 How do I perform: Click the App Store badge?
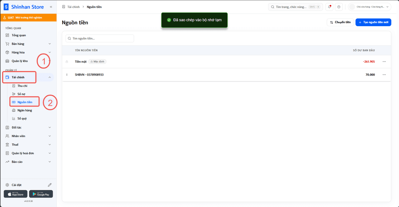16,194
